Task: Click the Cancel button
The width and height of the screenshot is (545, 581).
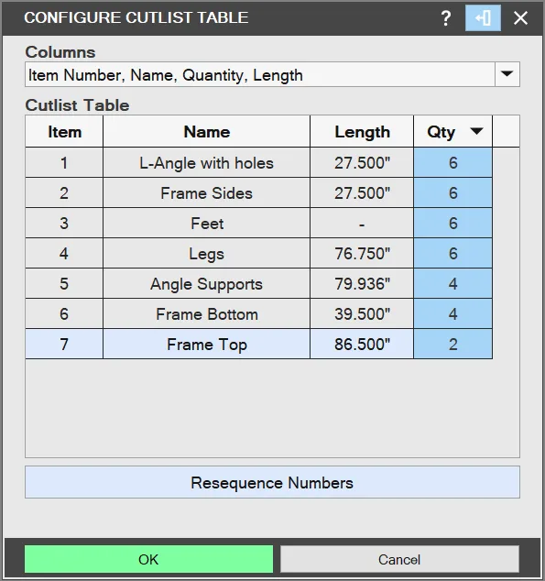Action: tap(399, 559)
